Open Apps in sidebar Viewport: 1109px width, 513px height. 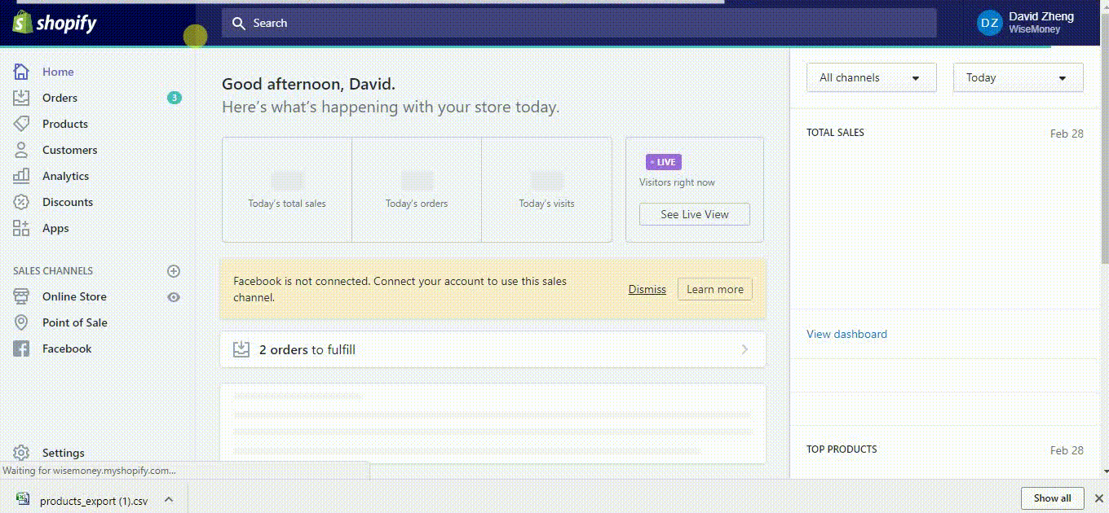tap(55, 228)
